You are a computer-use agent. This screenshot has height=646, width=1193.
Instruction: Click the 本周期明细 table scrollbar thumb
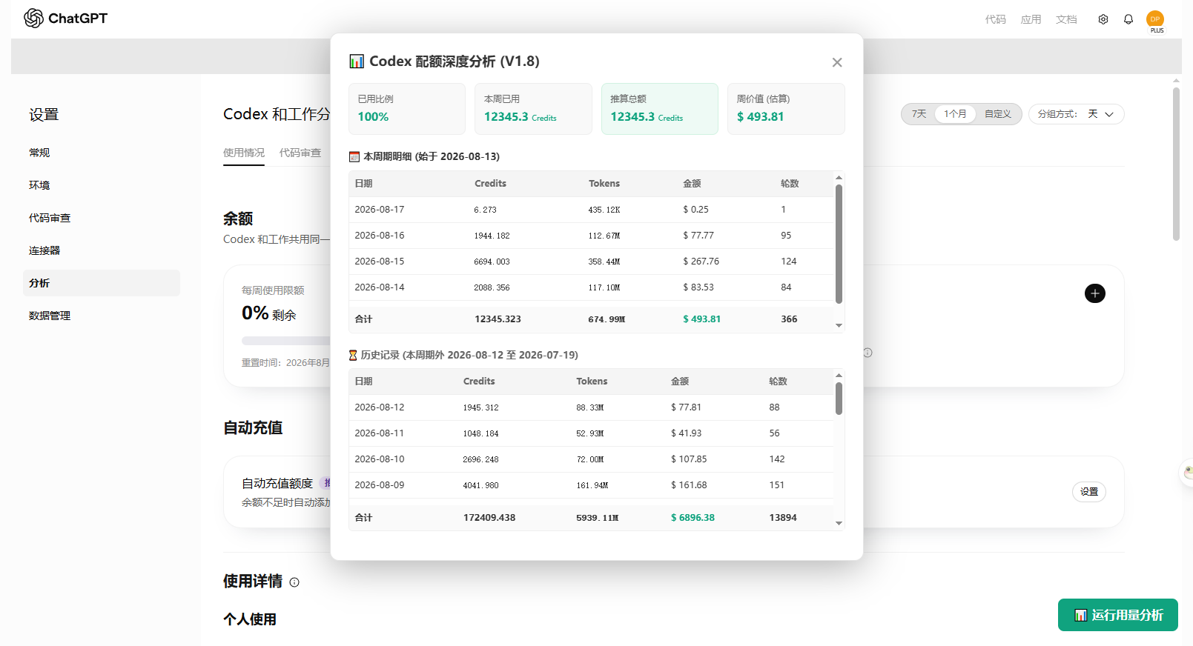839,244
